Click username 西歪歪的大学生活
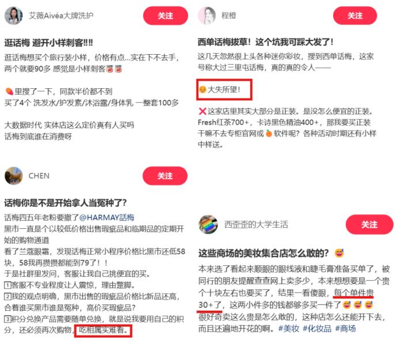The width and height of the screenshot is (399, 343). pyautogui.click(x=256, y=224)
